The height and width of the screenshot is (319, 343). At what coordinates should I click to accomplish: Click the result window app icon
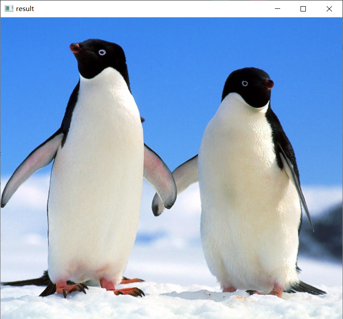tap(9, 9)
